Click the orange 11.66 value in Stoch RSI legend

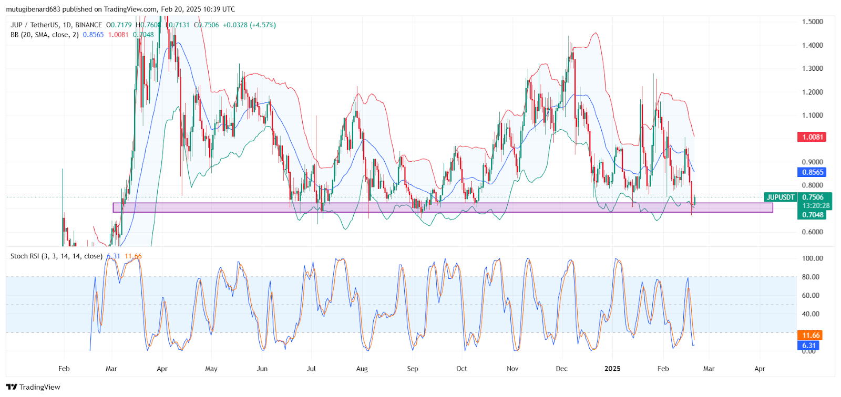click(x=133, y=256)
